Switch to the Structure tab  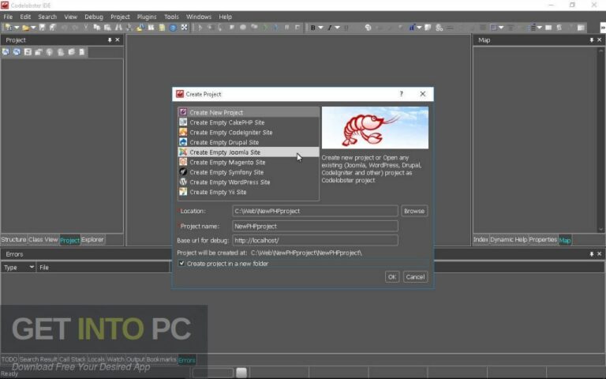pos(13,240)
